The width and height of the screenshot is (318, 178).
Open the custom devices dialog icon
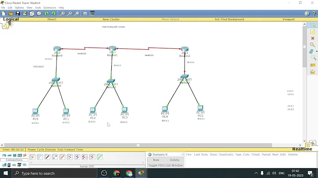(92, 14)
